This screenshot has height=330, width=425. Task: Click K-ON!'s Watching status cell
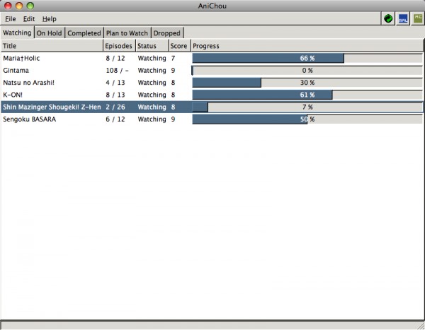point(152,95)
